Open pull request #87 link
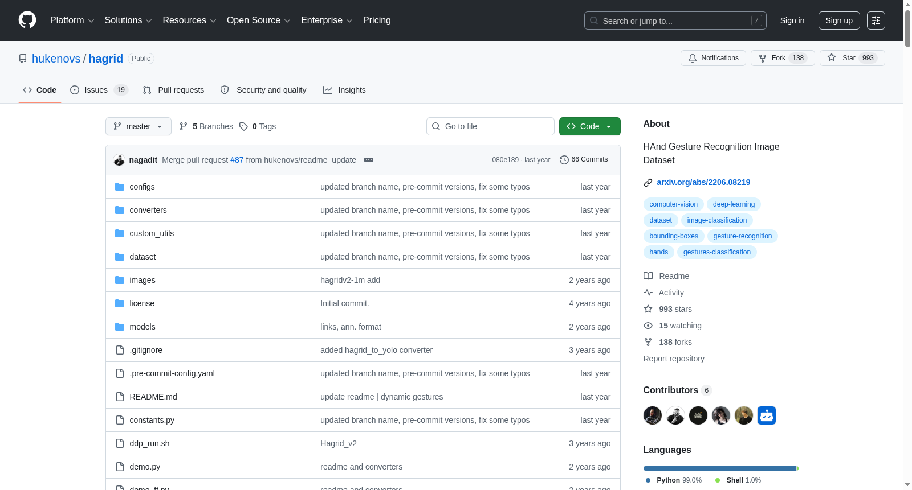Viewport: 912px width, 490px height. pos(237,160)
